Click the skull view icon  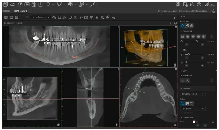[70, 4]
